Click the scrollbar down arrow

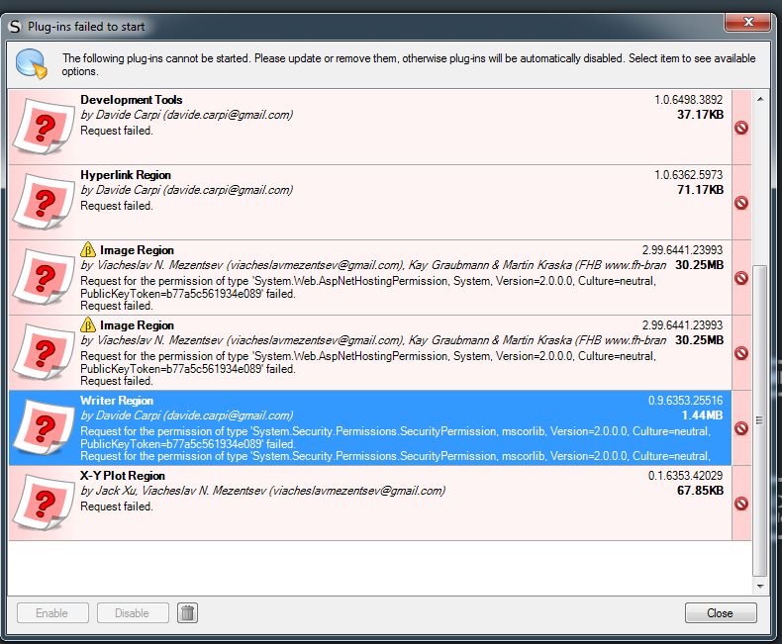click(759, 587)
